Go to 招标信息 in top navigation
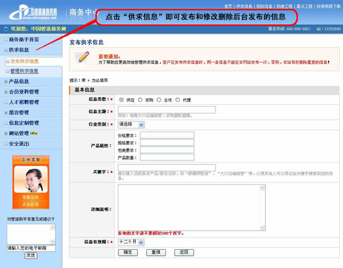Screen dimensions: 343x268 point(264,7)
